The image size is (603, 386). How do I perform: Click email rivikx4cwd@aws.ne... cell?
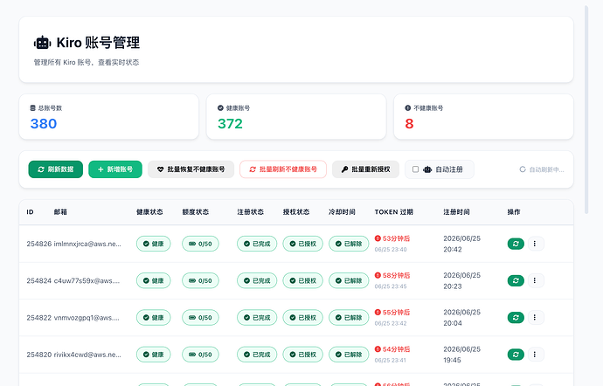87,355
